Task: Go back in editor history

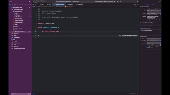Action: tap(36, 4)
